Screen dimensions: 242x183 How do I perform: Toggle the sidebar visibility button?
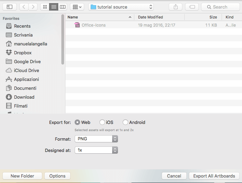click(x=10, y=7)
